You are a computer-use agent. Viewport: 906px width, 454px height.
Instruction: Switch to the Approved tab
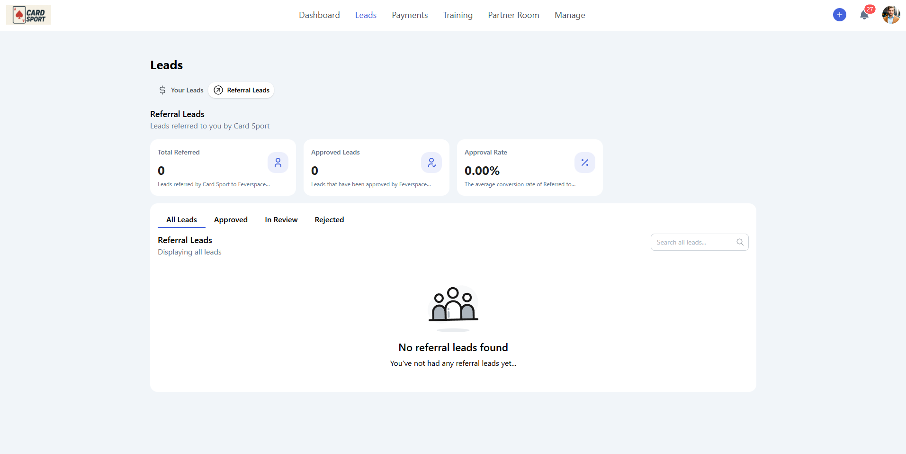[231, 220]
